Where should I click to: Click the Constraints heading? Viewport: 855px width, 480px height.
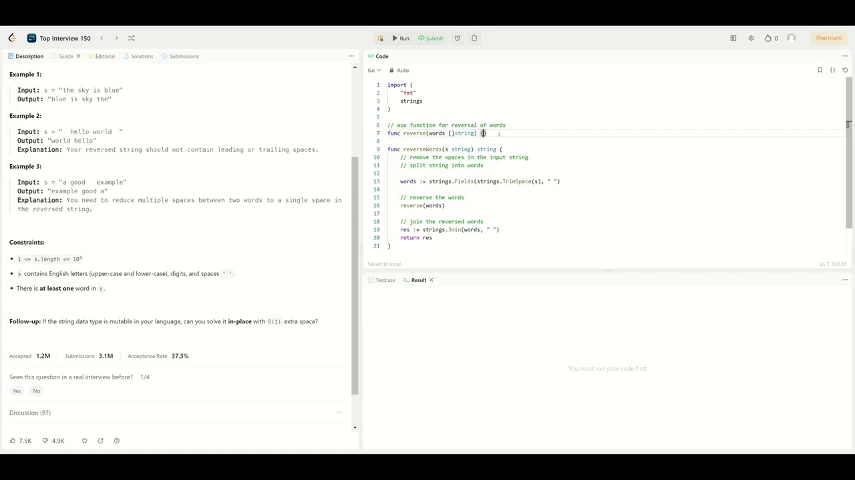27,242
